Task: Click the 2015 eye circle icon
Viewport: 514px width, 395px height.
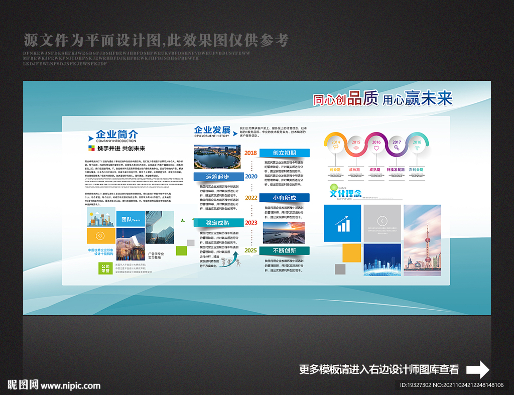Action: pyautogui.click(x=356, y=145)
